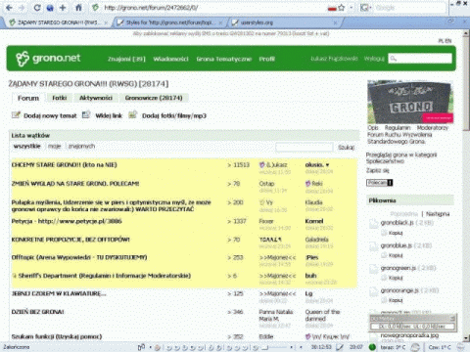Click the Szukaj button in the thread list

point(347,148)
